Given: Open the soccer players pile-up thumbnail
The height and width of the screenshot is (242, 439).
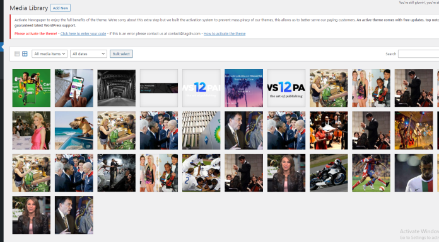Looking at the screenshot, I should click(201, 173).
